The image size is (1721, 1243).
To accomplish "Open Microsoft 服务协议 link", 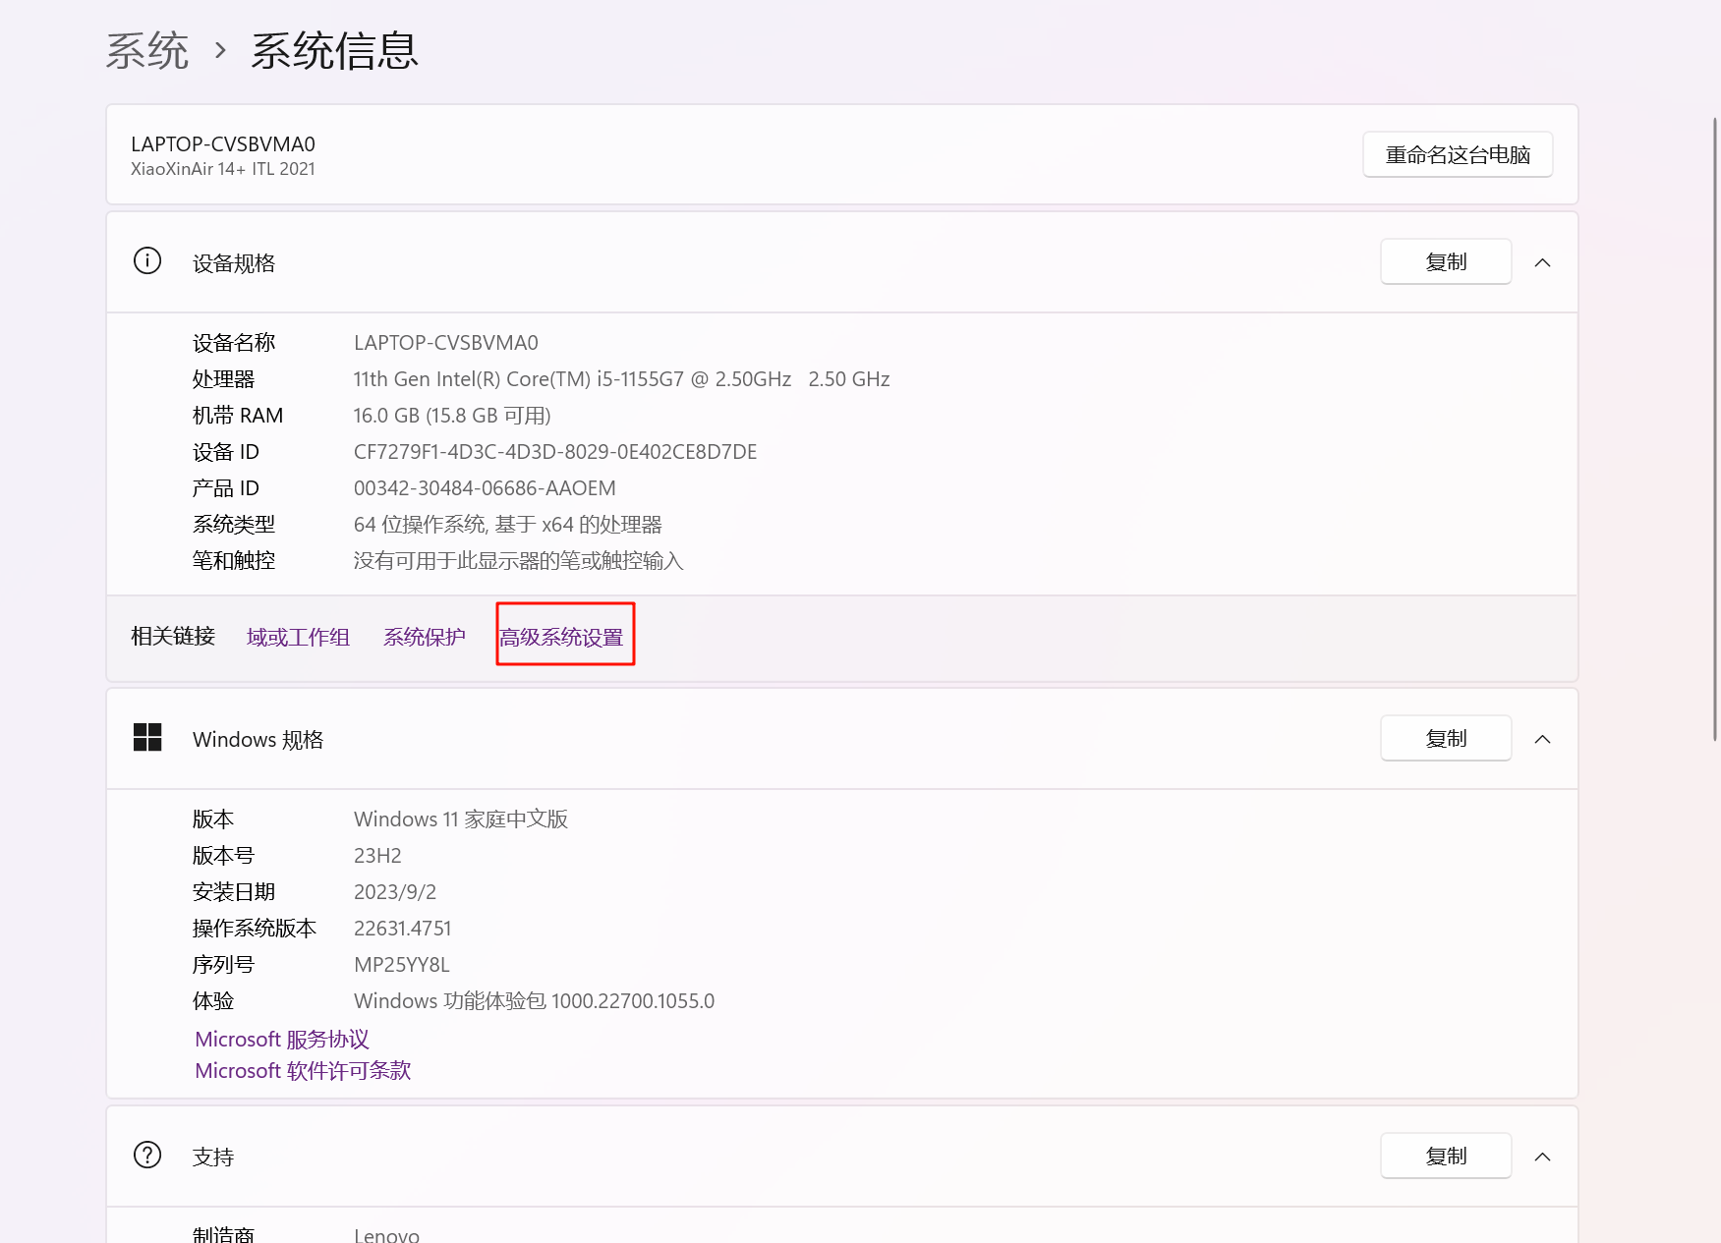I will 282,1040.
